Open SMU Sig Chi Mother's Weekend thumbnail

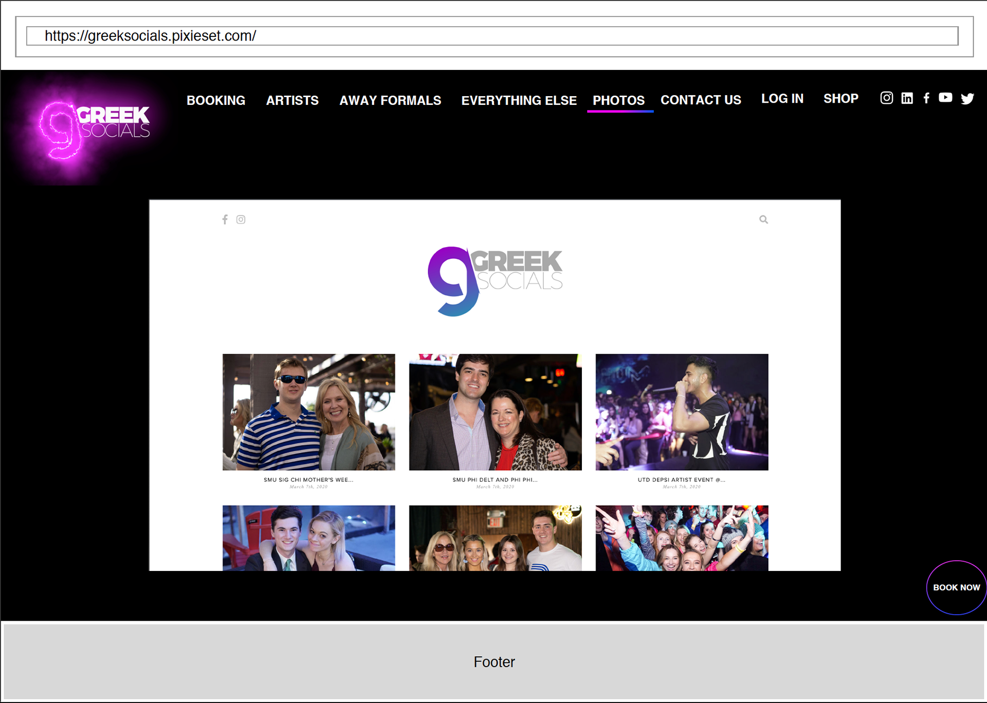308,412
